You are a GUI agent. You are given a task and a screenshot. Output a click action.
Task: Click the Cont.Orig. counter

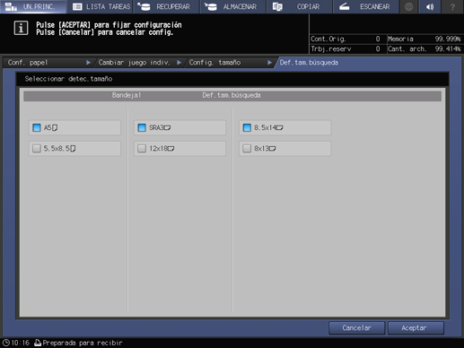(x=346, y=39)
